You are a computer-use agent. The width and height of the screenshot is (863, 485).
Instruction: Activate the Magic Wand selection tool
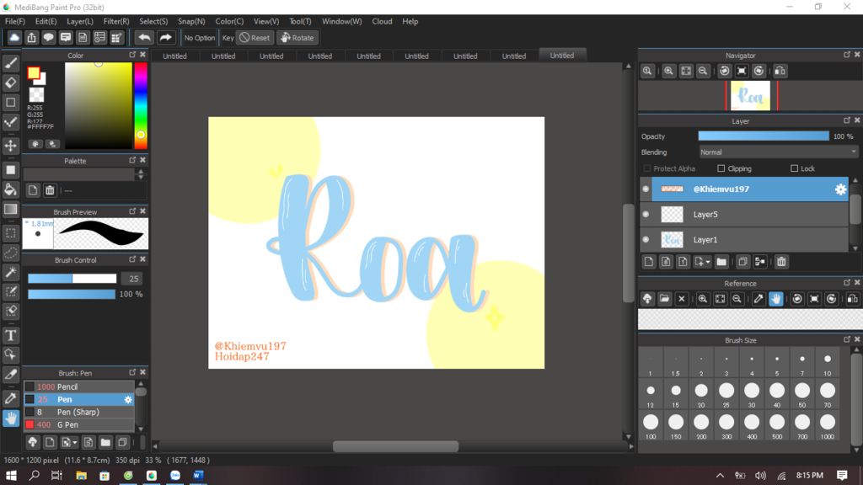click(11, 272)
